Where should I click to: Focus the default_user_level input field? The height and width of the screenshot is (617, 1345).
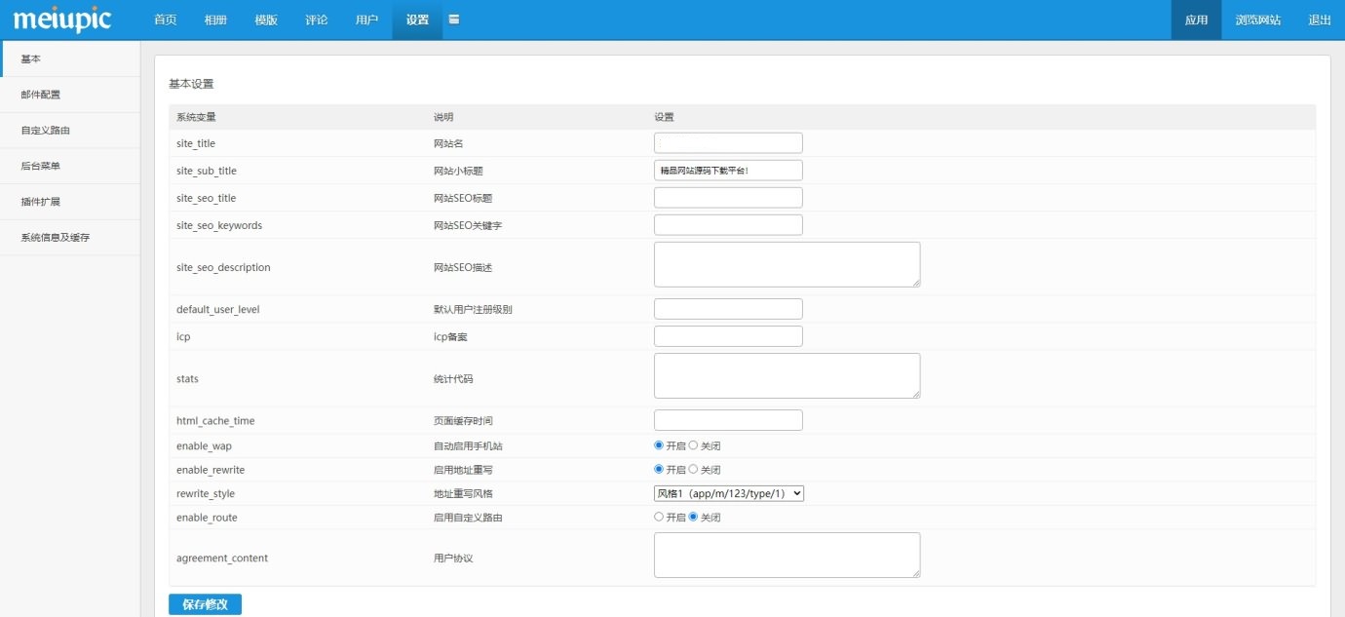pyautogui.click(x=728, y=309)
